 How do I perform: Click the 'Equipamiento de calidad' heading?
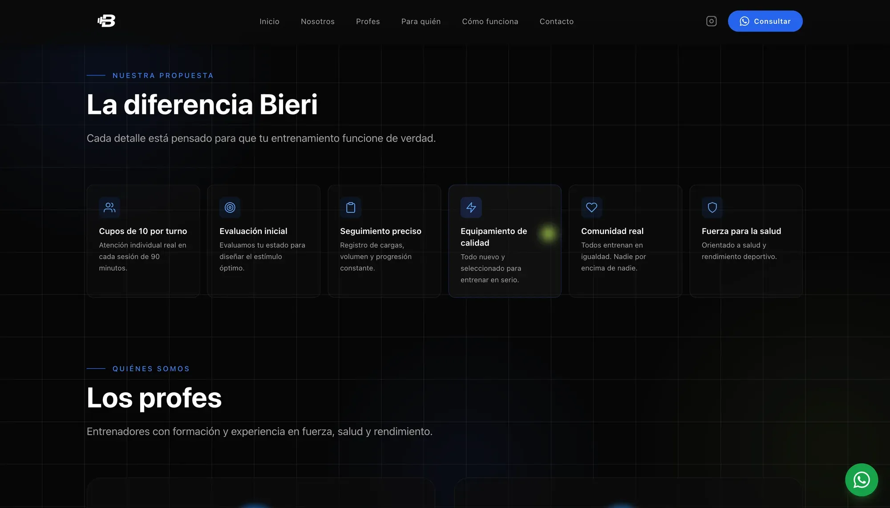point(494,237)
